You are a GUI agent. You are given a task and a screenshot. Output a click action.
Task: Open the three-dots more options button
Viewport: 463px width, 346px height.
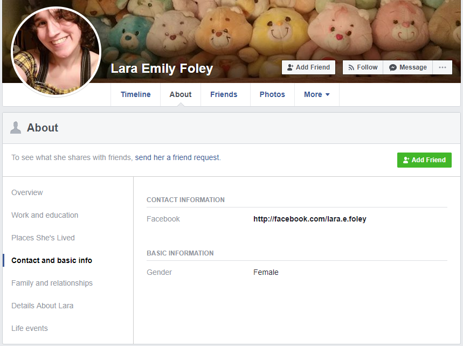coord(443,67)
